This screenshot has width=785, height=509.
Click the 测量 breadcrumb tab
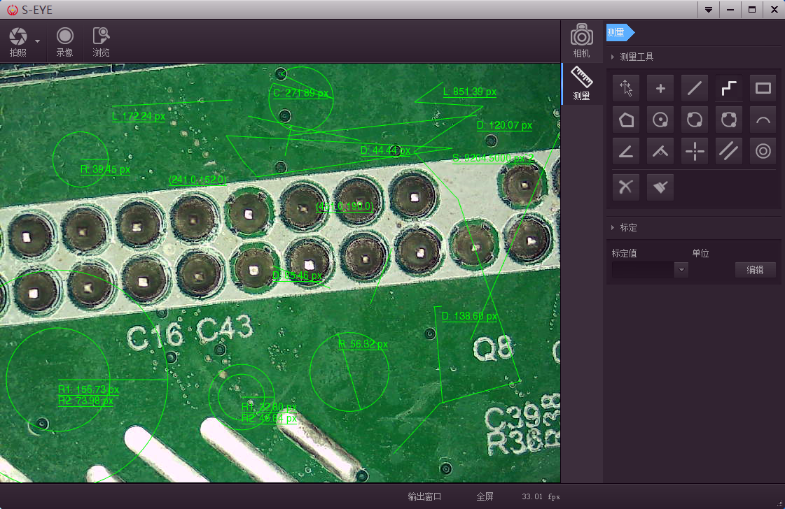pyautogui.click(x=620, y=32)
